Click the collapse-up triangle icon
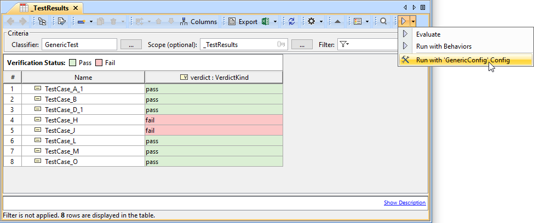 click(x=337, y=22)
